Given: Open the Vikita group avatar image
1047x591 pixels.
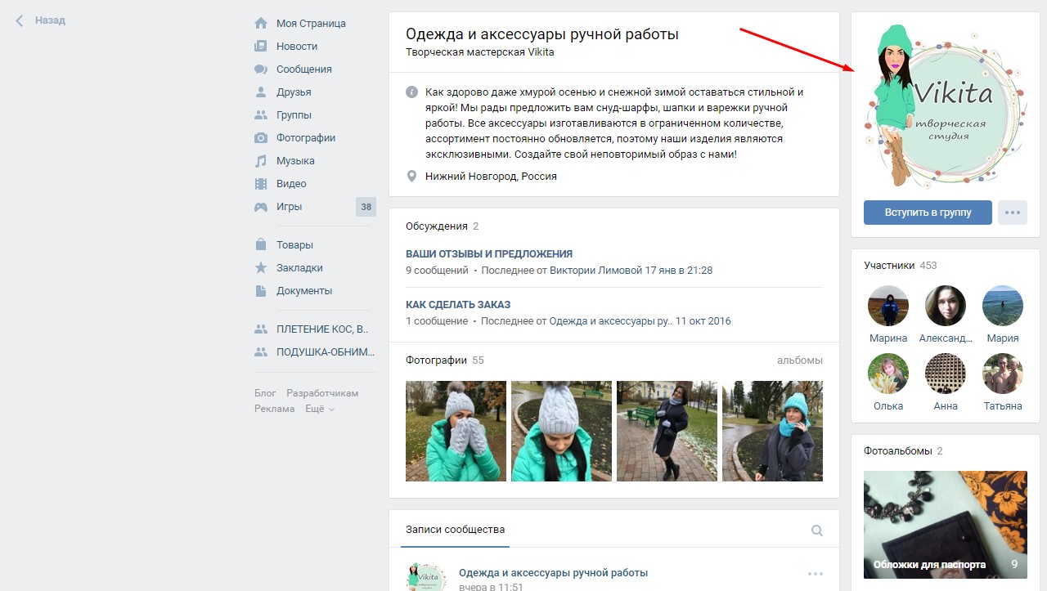Looking at the screenshot, I should click(946, 106).
